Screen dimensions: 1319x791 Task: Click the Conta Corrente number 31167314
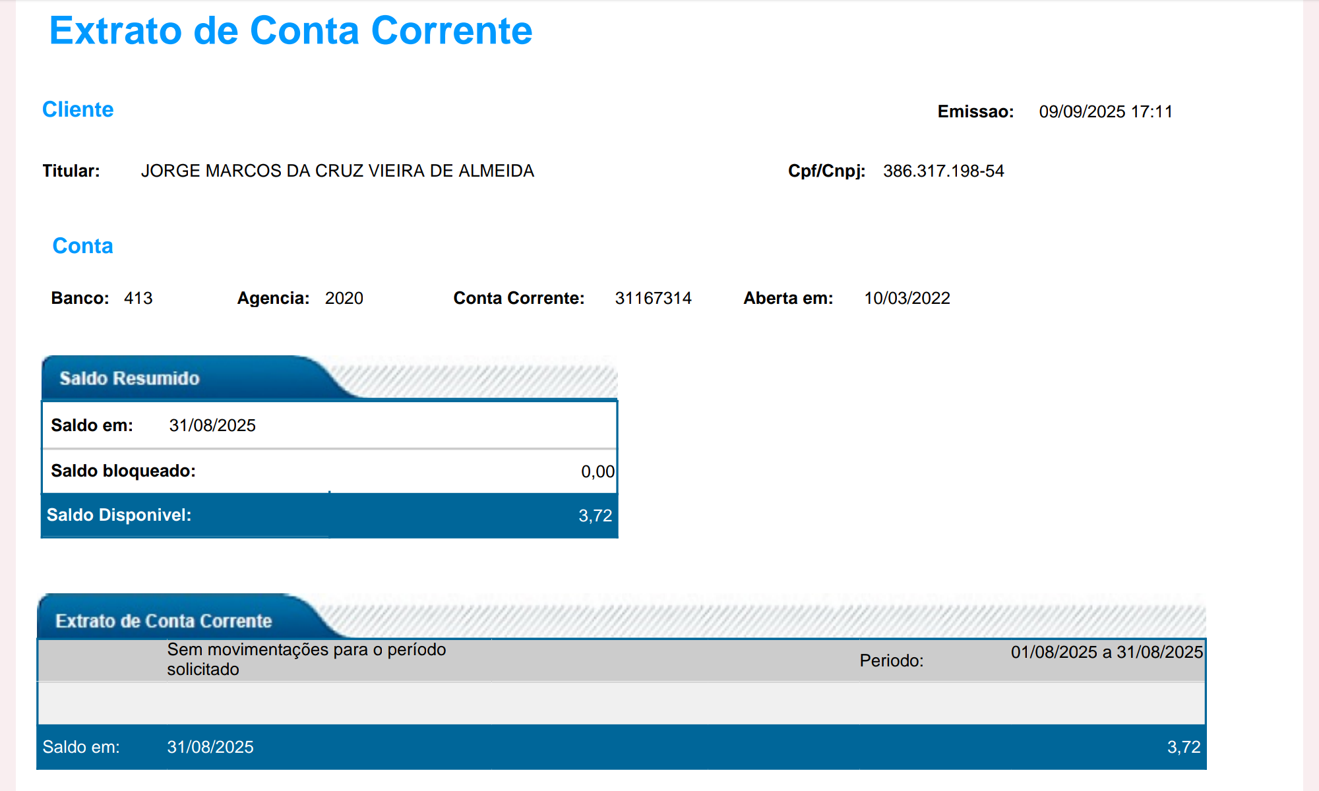click(x=653, y=298)
